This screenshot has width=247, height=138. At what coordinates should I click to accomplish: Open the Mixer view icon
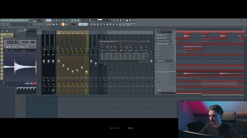click(101, 24)
